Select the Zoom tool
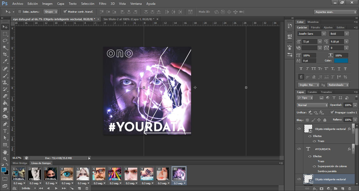The height and width of the screenshot is (191, 359). tap(5, 159)
